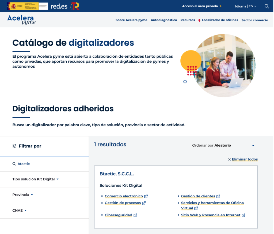Screen dimensions: 274x234
Task: Go to the Autodiagnóstico menu item
Action: (164, 20)
